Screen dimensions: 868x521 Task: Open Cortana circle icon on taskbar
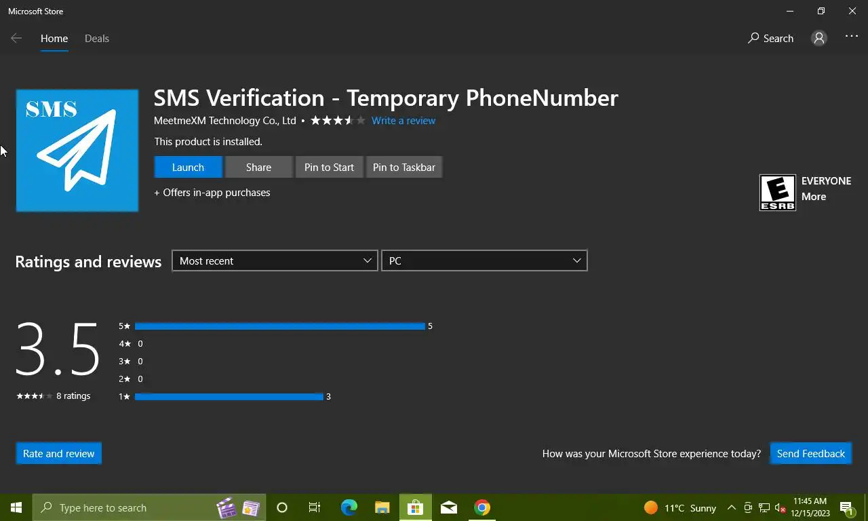point(282,507)
